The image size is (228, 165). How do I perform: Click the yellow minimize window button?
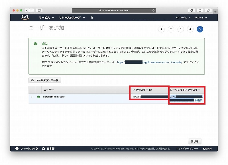coord(17,11)
